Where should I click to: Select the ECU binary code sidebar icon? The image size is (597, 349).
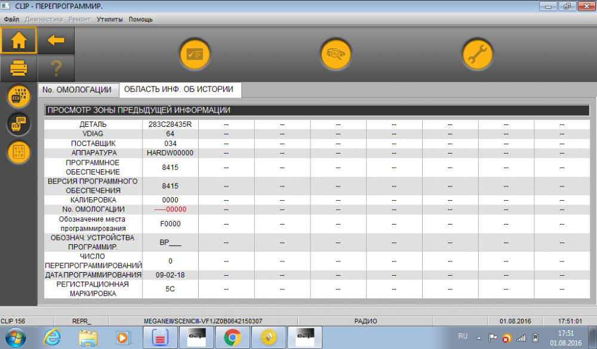[x=19, y=96]
